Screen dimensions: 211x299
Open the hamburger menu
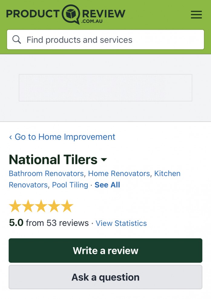196,15
